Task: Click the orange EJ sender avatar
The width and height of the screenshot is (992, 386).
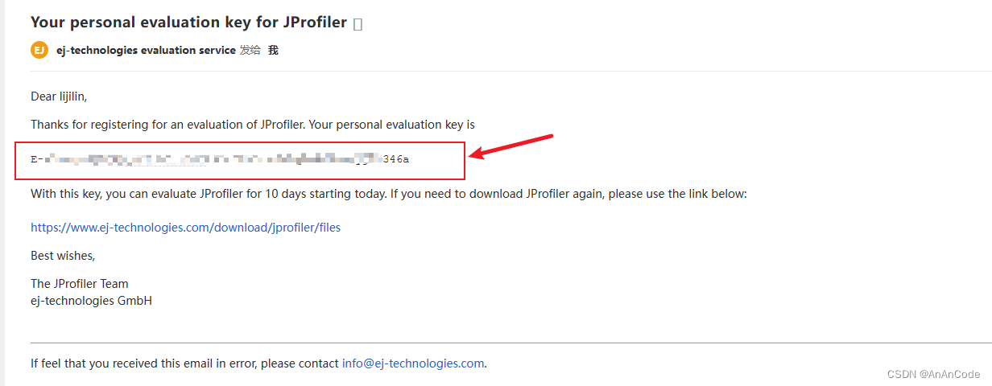Action: pos(39,50)
